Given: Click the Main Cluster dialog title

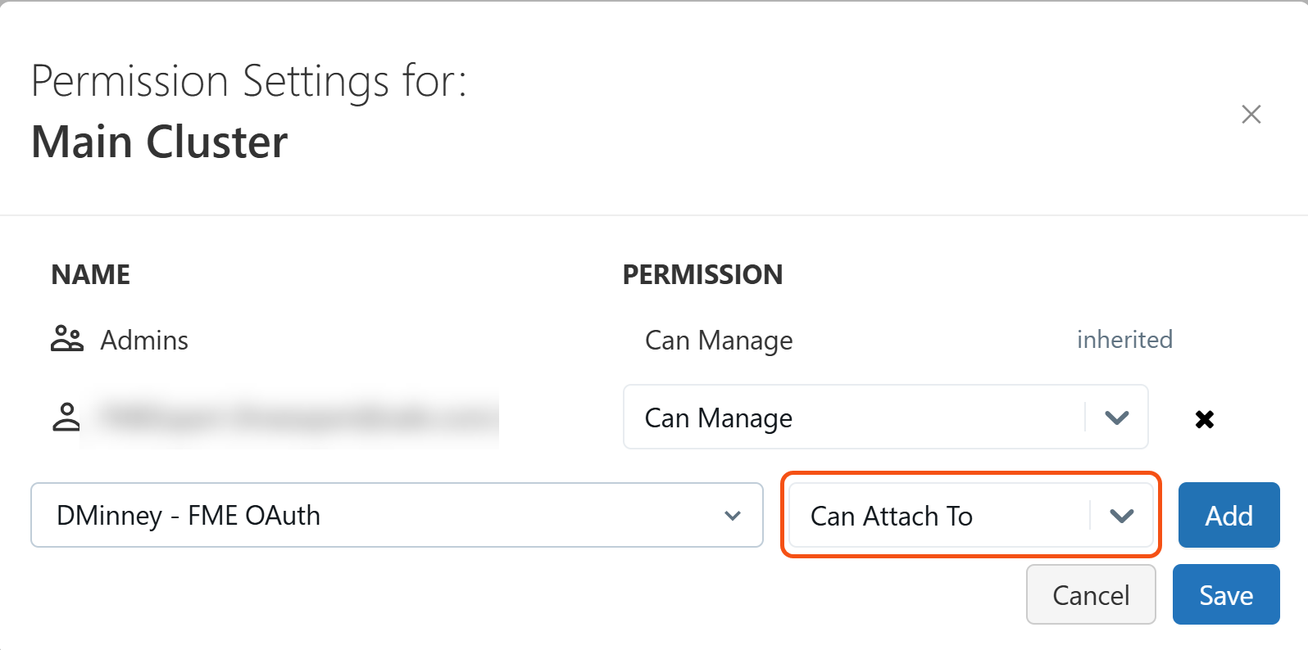Looking at the screenshot, I should [x=159, y=141].
